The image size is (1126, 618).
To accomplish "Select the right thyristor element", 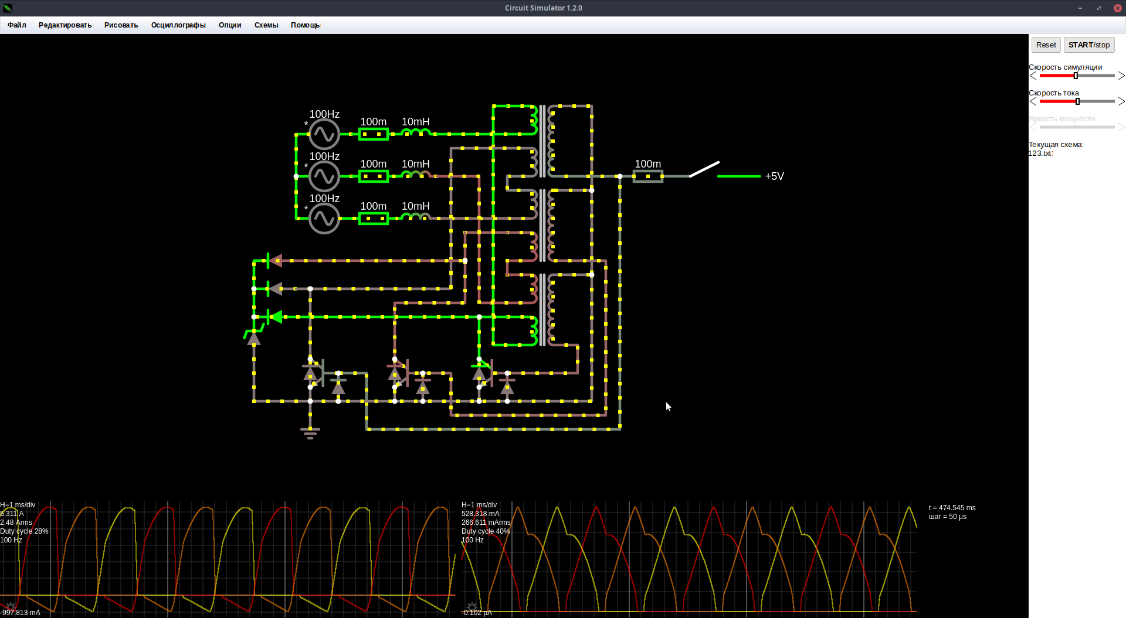I will point(482,373).
